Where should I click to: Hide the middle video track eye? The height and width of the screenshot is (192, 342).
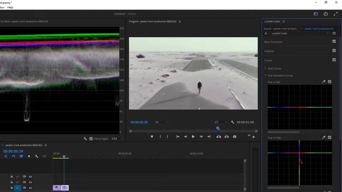pos(30,182)
